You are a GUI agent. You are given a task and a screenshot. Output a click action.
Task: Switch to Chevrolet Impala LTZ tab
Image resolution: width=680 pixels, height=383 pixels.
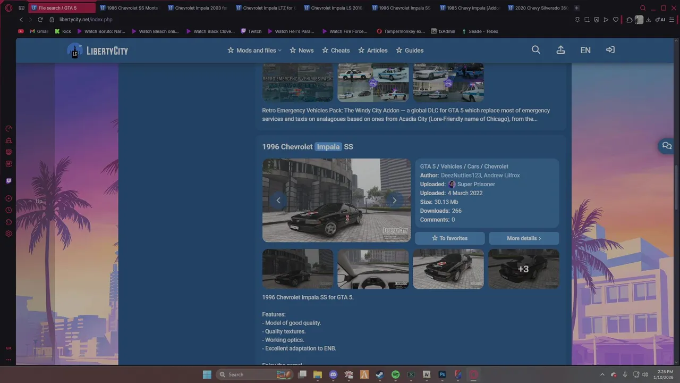tap(266, 8)
